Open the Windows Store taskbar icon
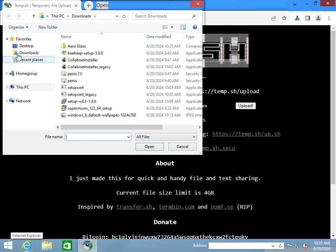Screen dimensions: 336x252 click(67, 245)
